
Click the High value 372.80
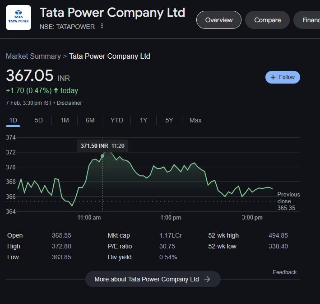(x=61, y=246)
